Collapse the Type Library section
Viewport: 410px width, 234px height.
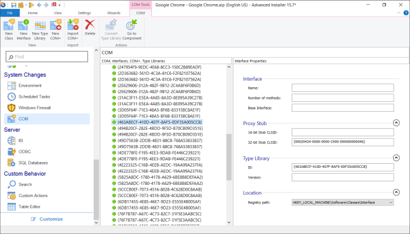pyautogui.click(x=396, y=158)
